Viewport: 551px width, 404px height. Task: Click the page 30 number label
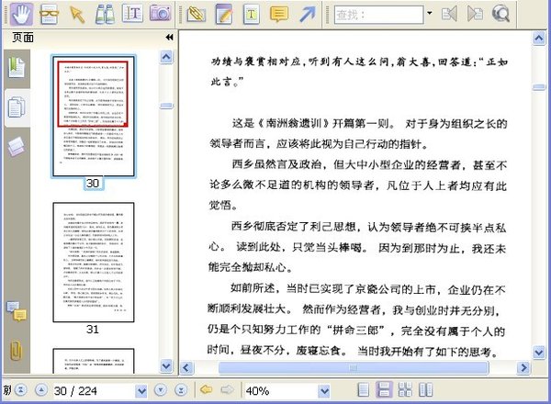pyautogui.click(x=93, y=183)
